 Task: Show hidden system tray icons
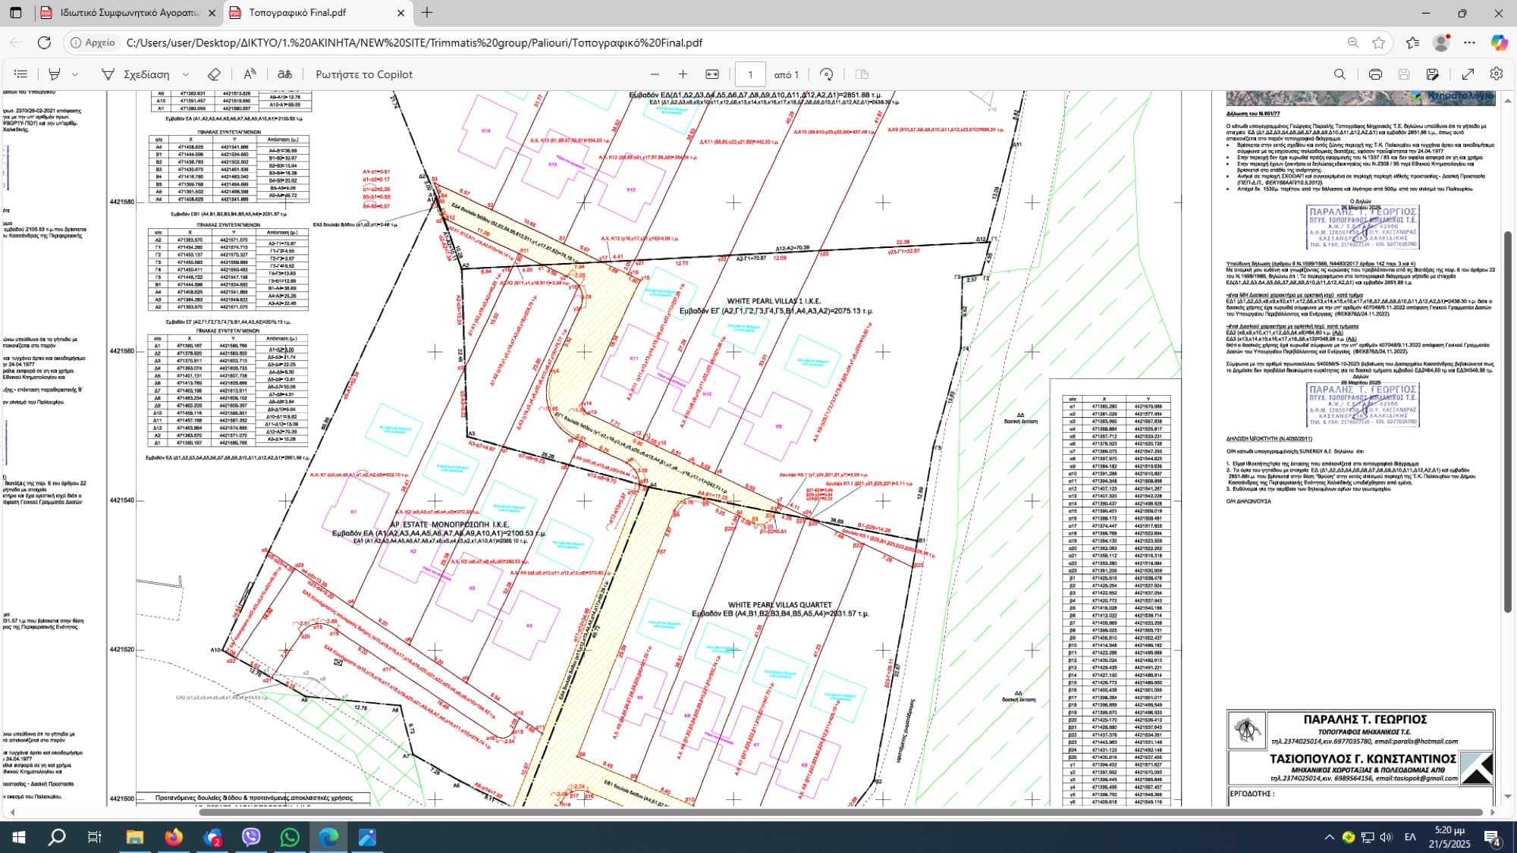(x=1329, y=837)
